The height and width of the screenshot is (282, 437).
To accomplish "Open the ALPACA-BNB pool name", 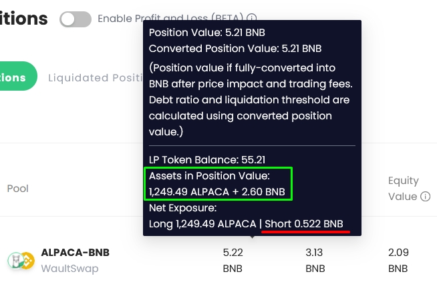I will coord(75,253).
